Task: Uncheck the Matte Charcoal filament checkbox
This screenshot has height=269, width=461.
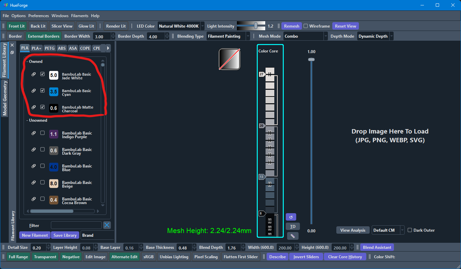Action: tap(42, 107)
